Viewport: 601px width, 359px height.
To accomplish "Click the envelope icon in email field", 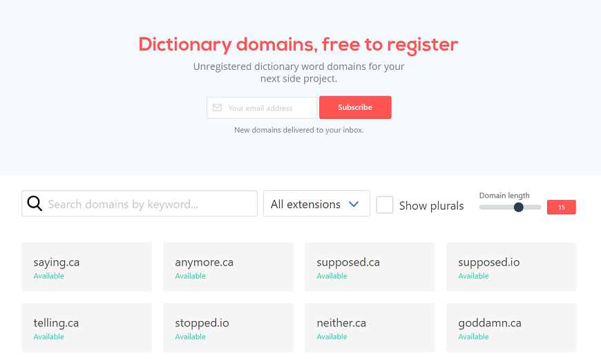I will click(x=217, y=107).
